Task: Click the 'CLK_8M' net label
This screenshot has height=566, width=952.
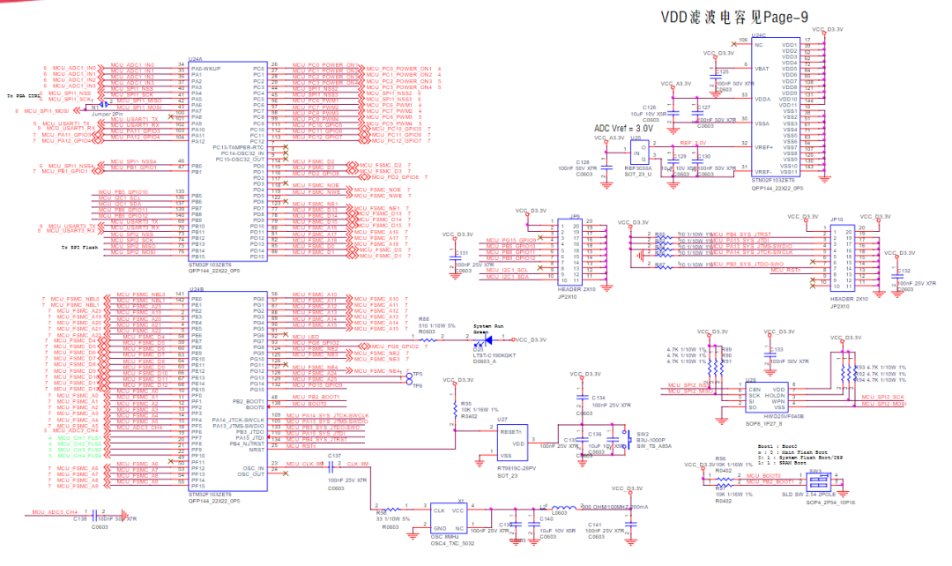Action: pyautogui.click(x=358, y=464)
